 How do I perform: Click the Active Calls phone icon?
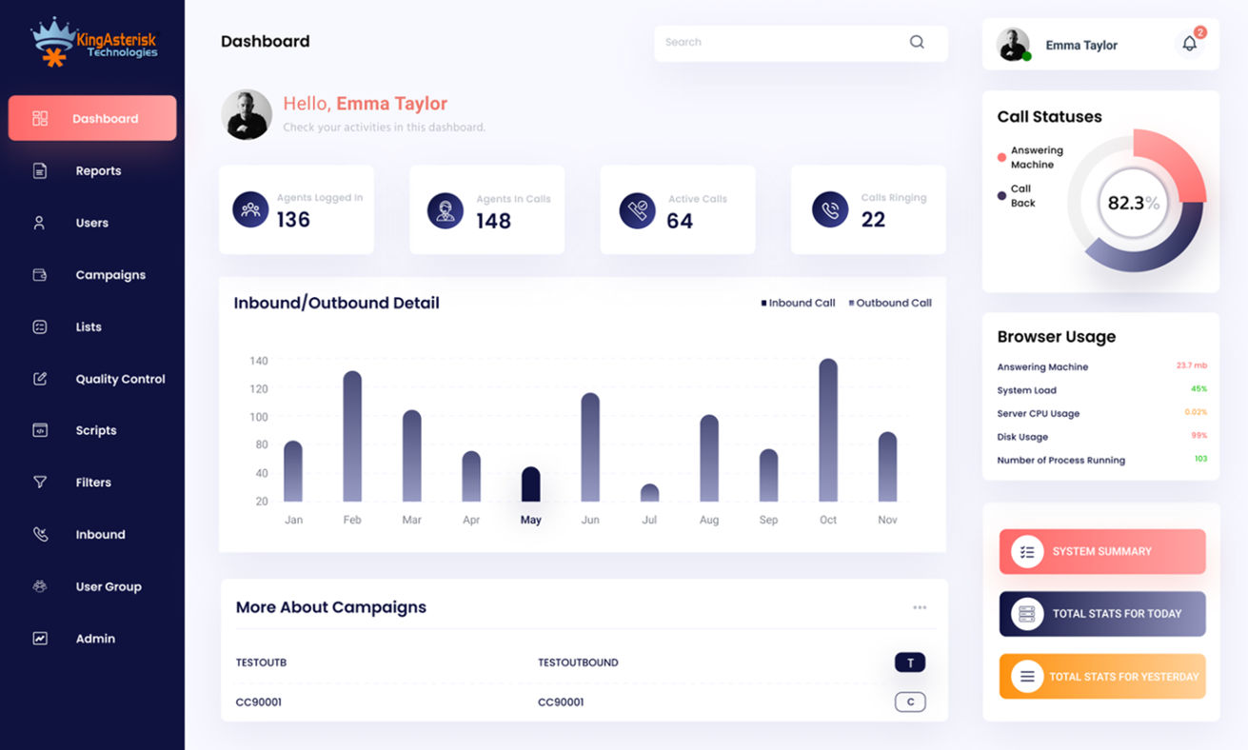637,210
